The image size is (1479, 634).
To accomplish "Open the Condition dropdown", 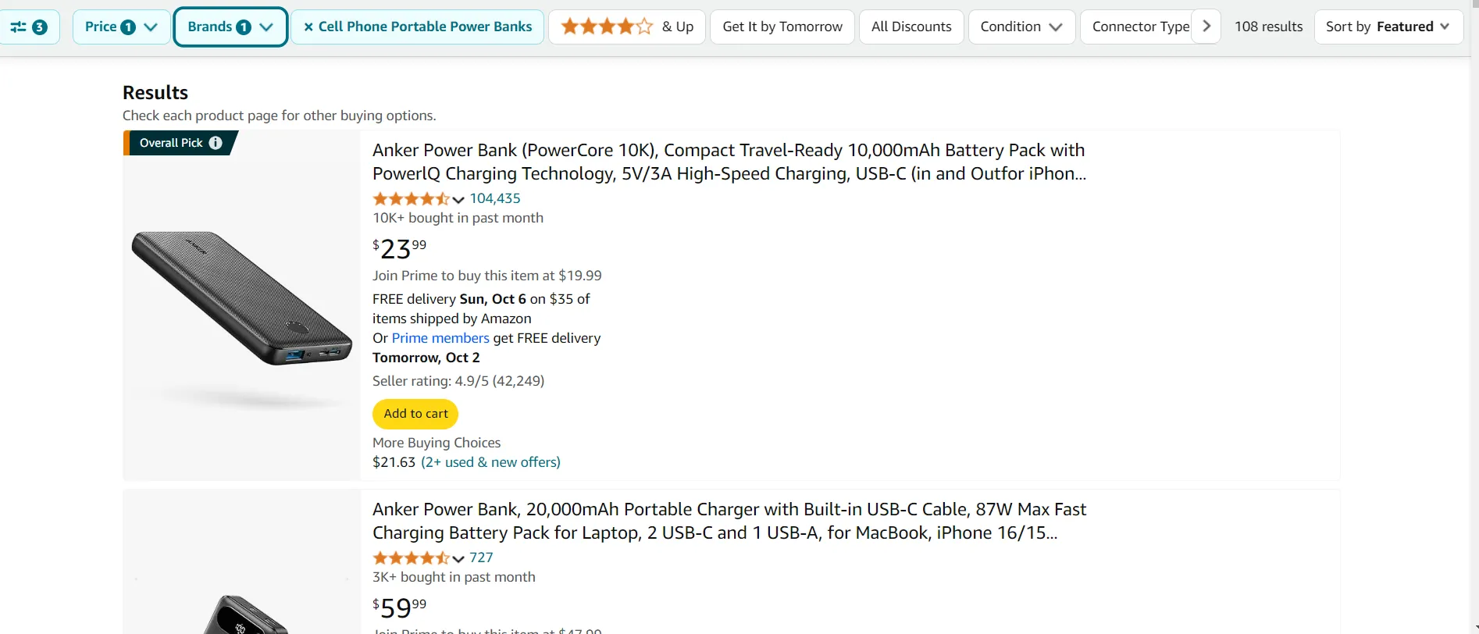I will (x=1021, y=26).
